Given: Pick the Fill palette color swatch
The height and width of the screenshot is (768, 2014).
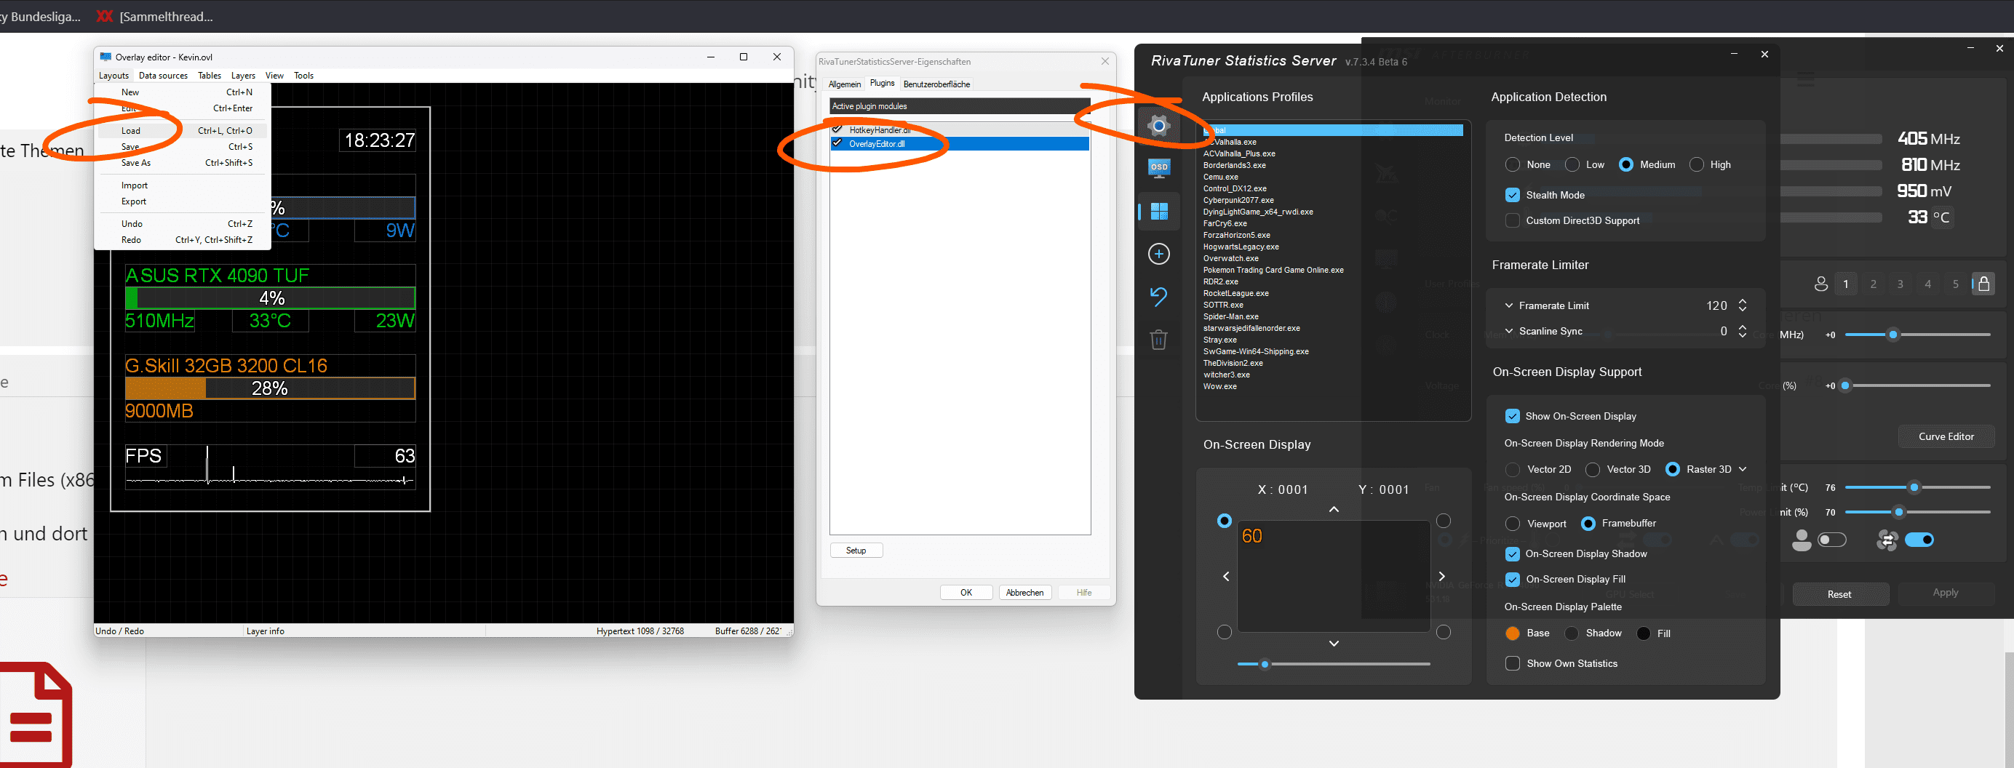Looking at the screenshot, I should click(x=1644, y=633).
